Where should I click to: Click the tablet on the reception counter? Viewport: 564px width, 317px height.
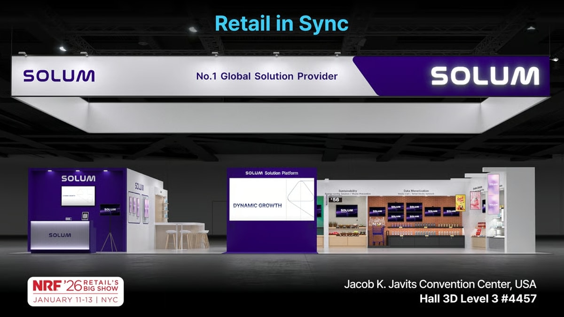point(85,216)
